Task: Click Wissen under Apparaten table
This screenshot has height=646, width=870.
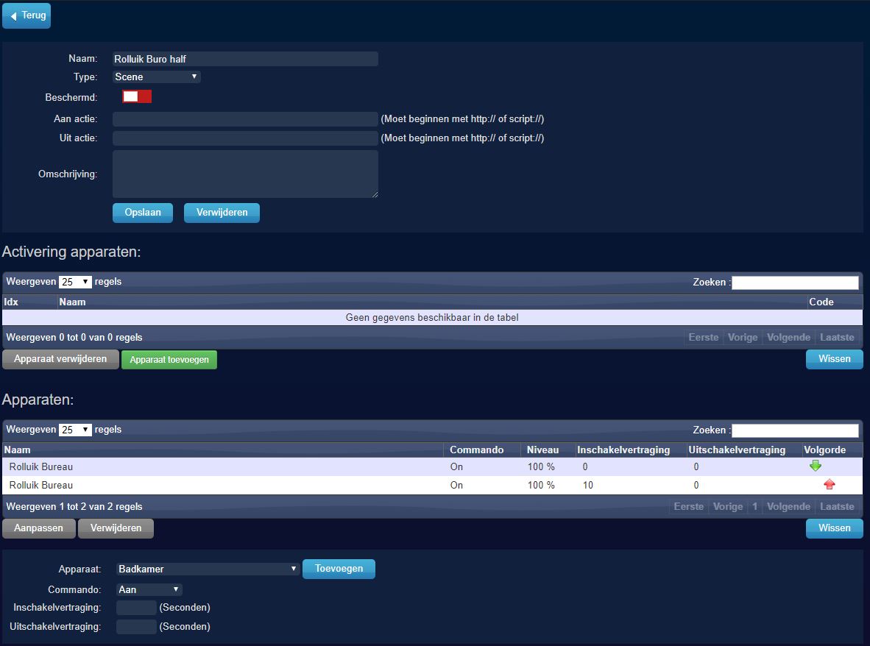Action: (835, 528)
